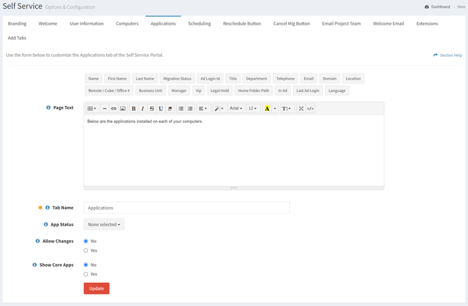
Task: Toggle fullscreen mode for the text editor
Action: coord(300,108)
